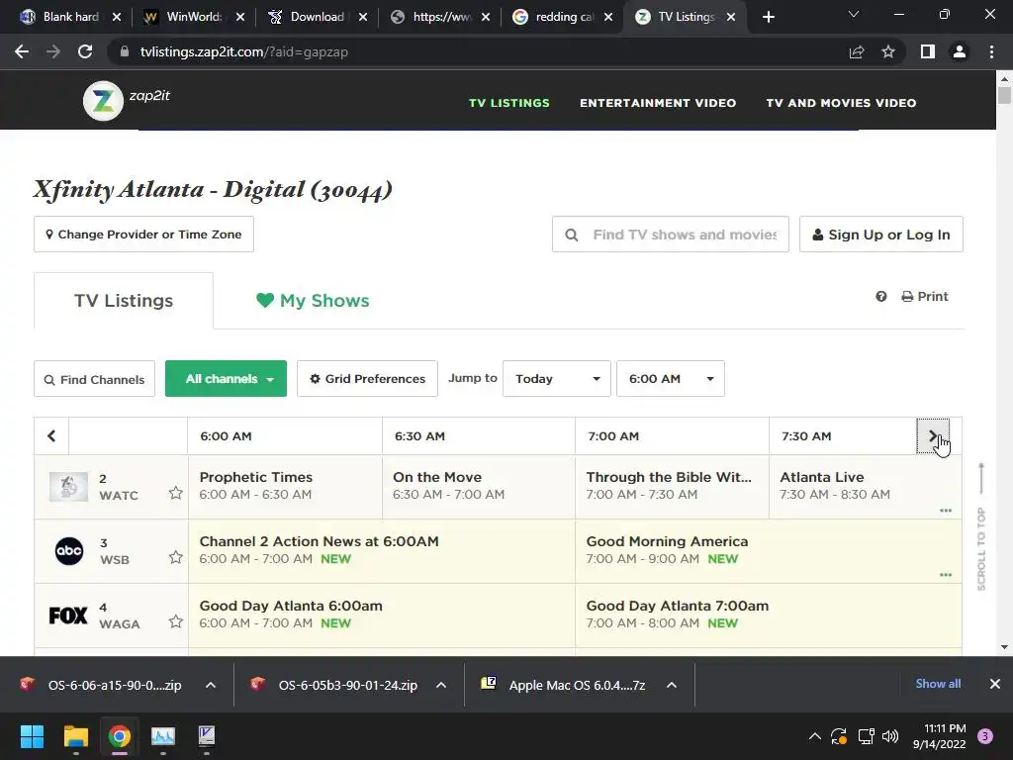The image size is (1013, 760).
Task: Click Scroll To Top control
Action: [x=981, y=526]
